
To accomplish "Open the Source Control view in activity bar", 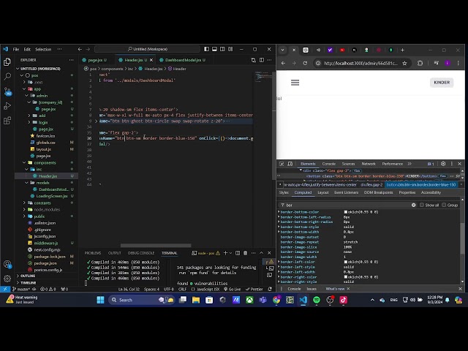I will (x=7, y=91).
